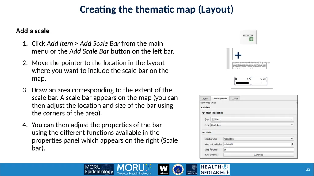Image resolution: width=314 pixels, height=176 pixels.
Task: Click the slide number 33
Action: click(x=308, y=170)
